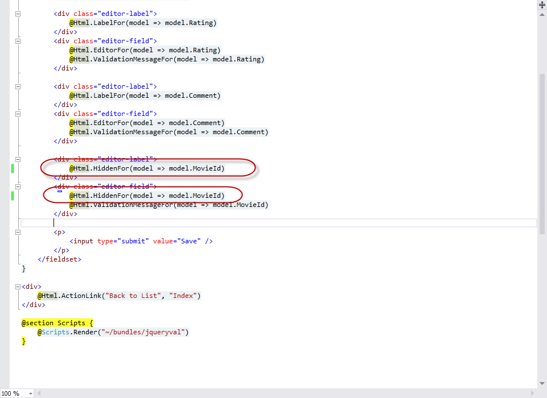Screen dimensions: 547x398
Task: Click the horizontal scrollbar track
Action: 286,393
